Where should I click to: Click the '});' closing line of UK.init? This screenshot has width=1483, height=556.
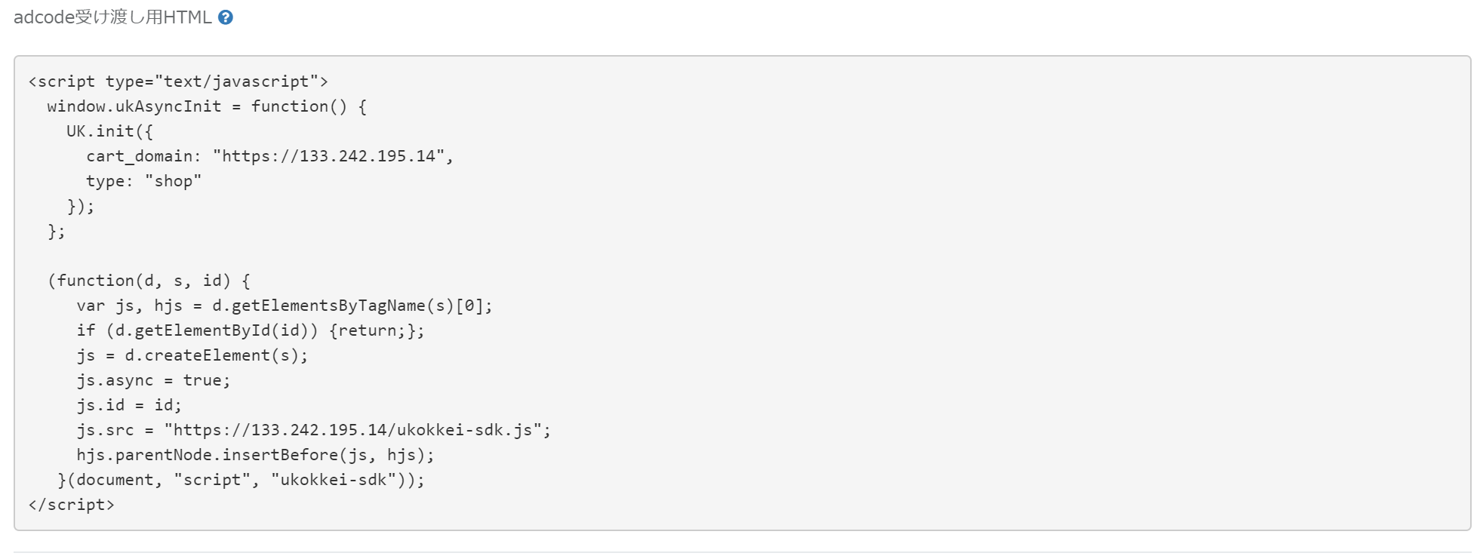(x=81, y=206)
